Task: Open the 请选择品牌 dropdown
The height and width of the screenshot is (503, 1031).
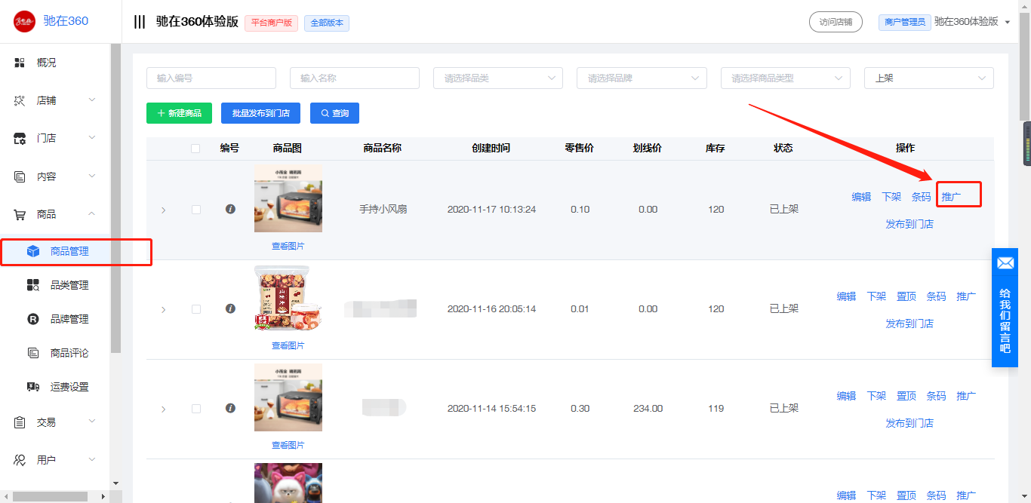Action: pyautogui.click(x=642, y=78)
